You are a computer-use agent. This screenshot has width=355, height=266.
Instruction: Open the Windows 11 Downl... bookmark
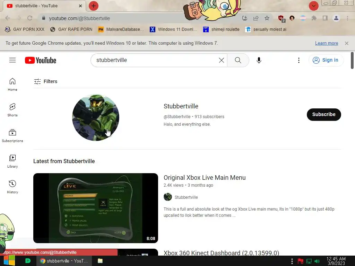(x=173, y=29)
